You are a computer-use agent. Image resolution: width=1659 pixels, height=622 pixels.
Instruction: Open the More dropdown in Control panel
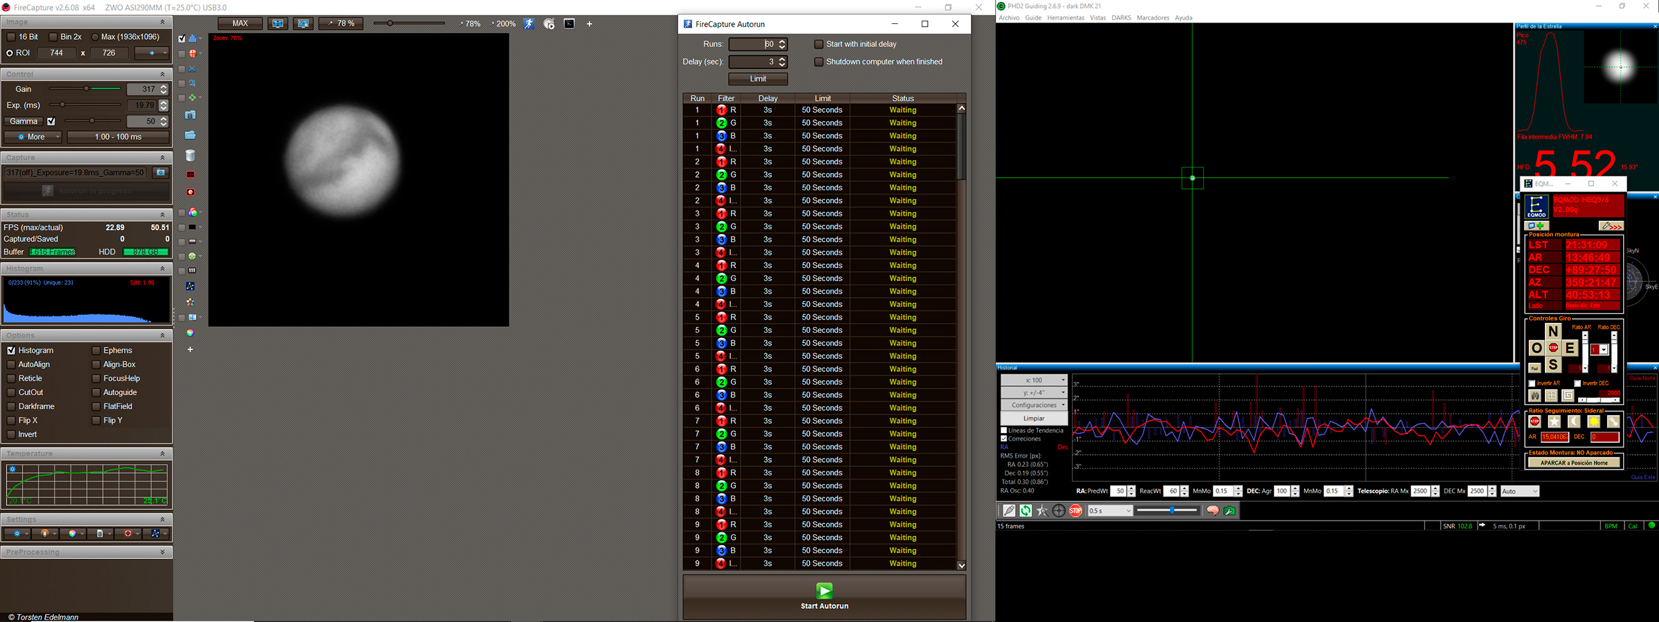click(33, 137)
